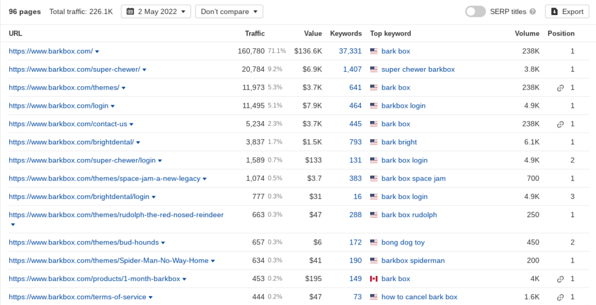Click the bark bright keyword

[399, 142]
